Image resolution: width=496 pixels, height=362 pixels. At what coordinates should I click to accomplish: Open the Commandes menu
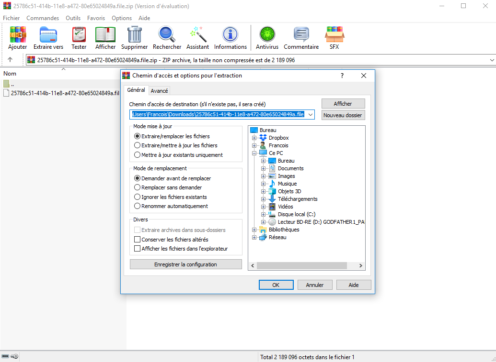pos(43,18)
